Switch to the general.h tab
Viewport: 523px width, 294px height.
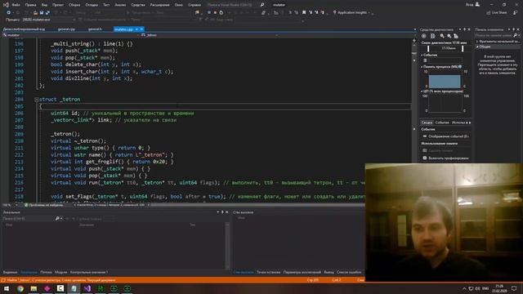95,29
